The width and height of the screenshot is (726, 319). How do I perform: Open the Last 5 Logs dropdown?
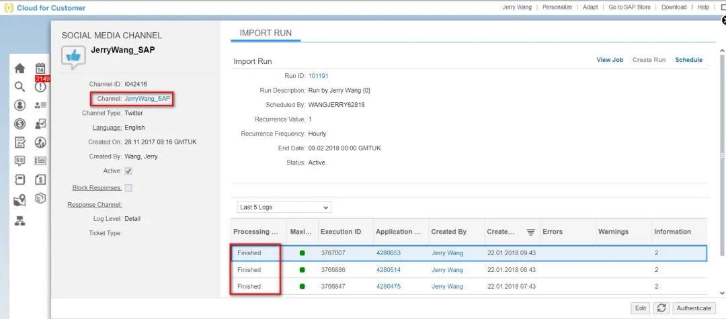coord(284,207)
